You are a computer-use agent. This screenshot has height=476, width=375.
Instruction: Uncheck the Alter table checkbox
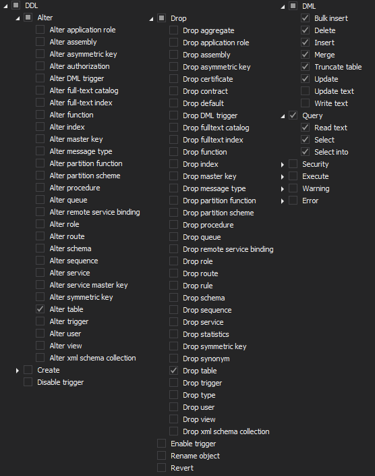click(40, 309)
